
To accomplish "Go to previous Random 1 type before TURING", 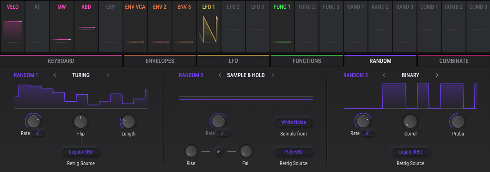I will pos(55,75).
